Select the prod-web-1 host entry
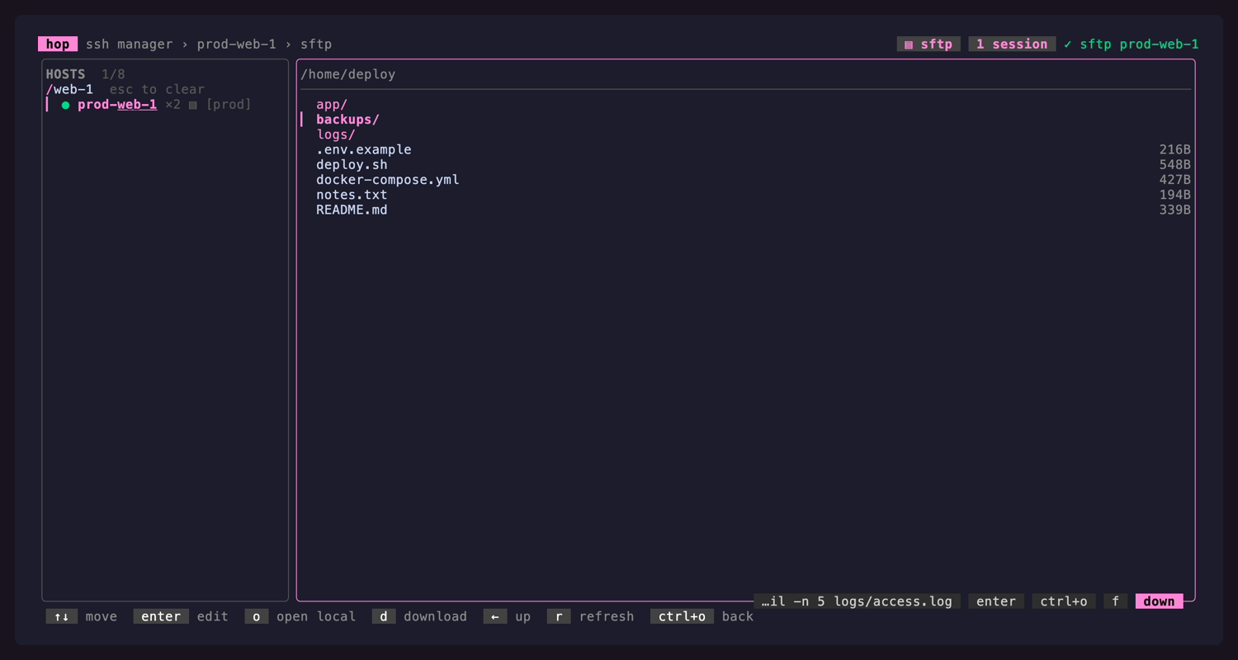Viewport: 1238px width, 660px height. [x=165, y=105]
